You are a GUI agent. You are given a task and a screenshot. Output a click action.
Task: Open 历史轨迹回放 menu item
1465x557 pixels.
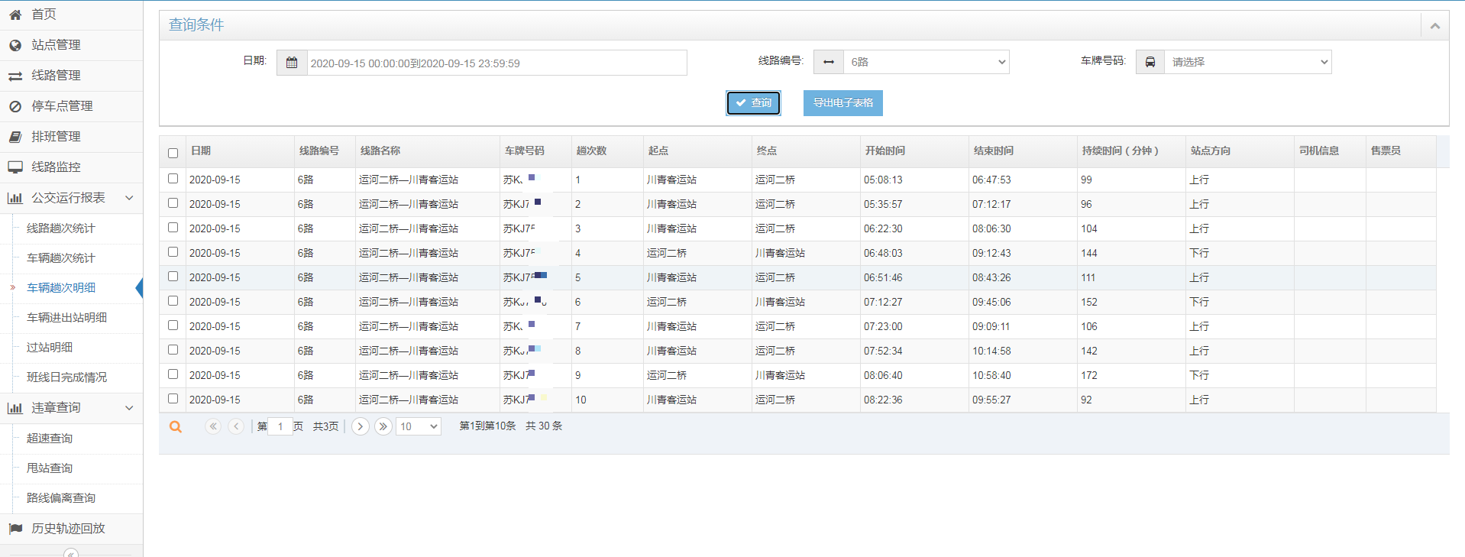[x=68, y=528]
